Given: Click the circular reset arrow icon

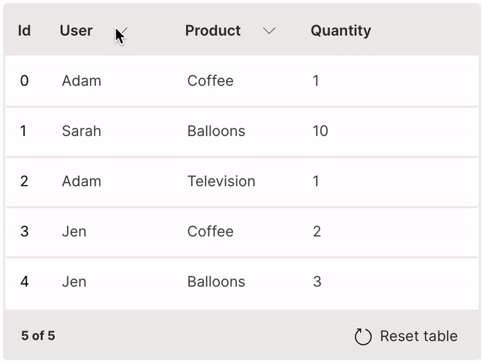Looking at the screenshot, I should pyautogui.click(x=363, y=337).
